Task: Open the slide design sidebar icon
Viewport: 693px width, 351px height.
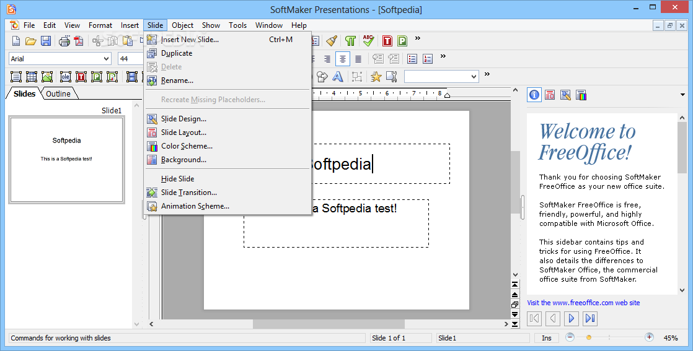Action: point(565,95)
